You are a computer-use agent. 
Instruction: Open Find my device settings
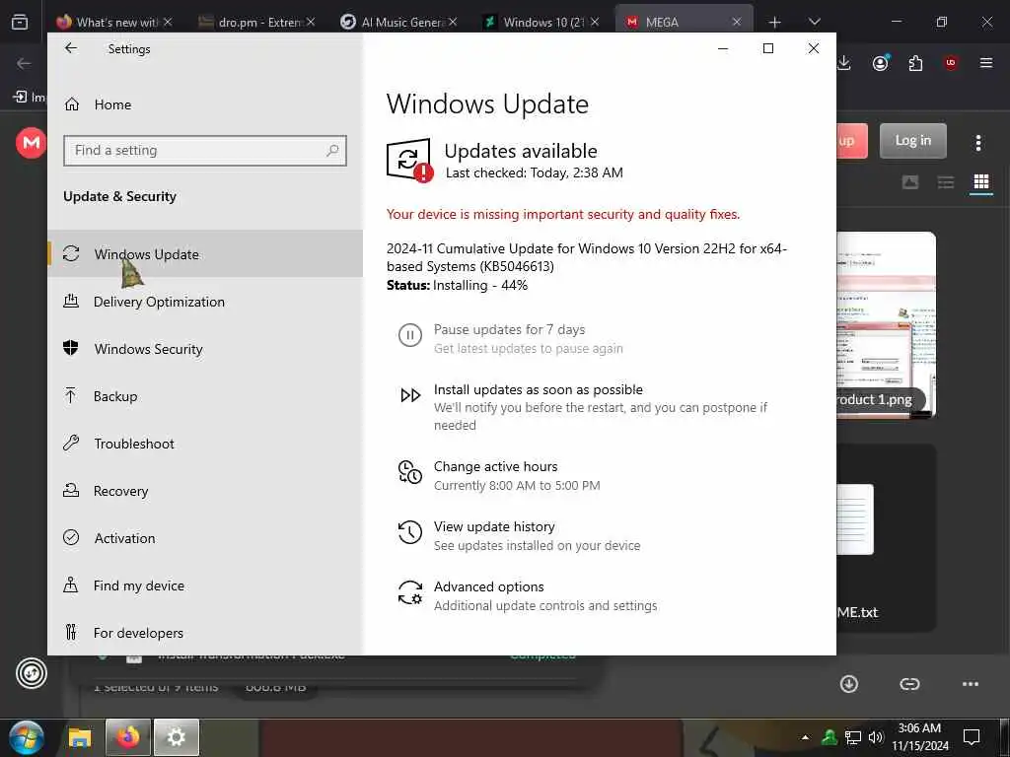(x=205, y=585)
